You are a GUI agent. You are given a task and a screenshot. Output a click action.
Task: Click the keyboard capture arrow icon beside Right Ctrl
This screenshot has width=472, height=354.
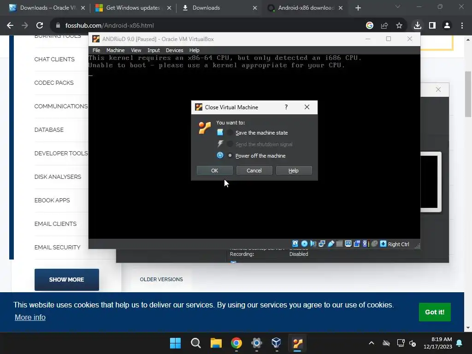tap(383, 244)
